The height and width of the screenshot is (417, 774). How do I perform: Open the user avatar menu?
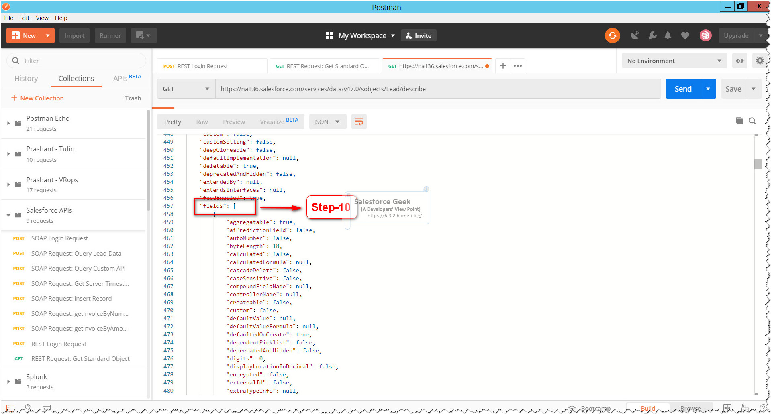point(705,35)
